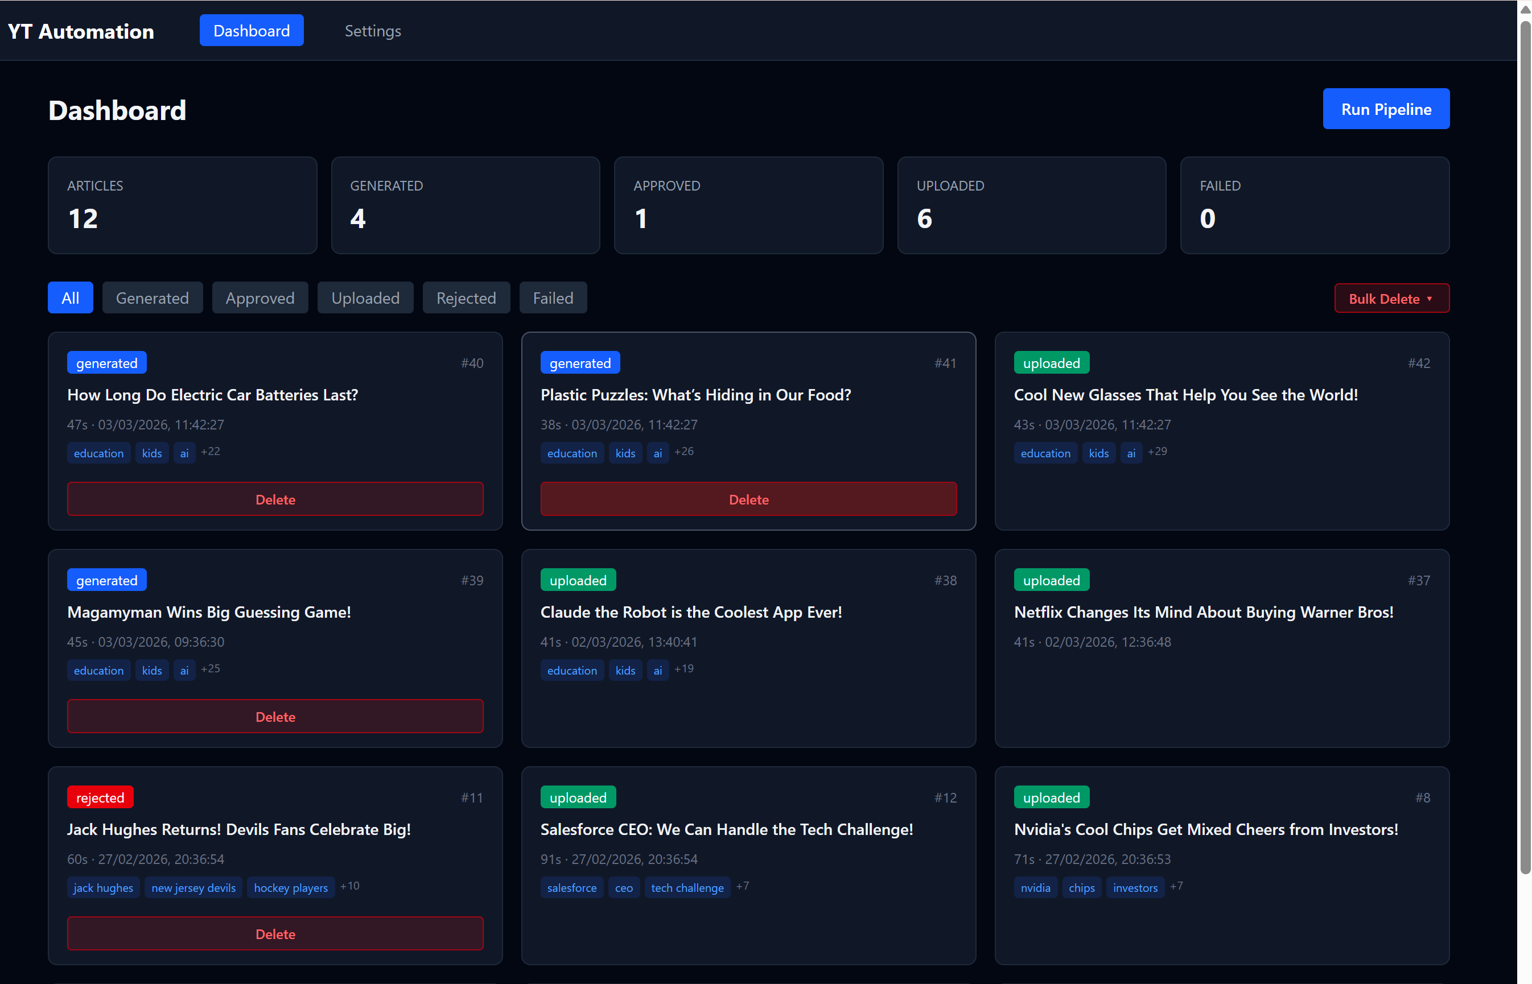Click the Run Pipeline button
1532x984 pixels.
(1386, 109)
